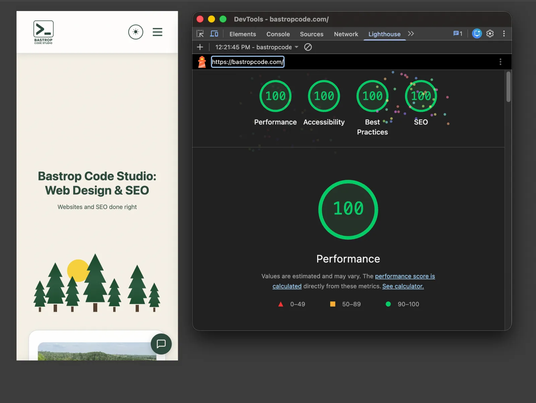Image resolution: width=536 pixels, height=403 pixels.
Task: Click the 'Websites and SEO done right' text
Action: click(97, 207)
